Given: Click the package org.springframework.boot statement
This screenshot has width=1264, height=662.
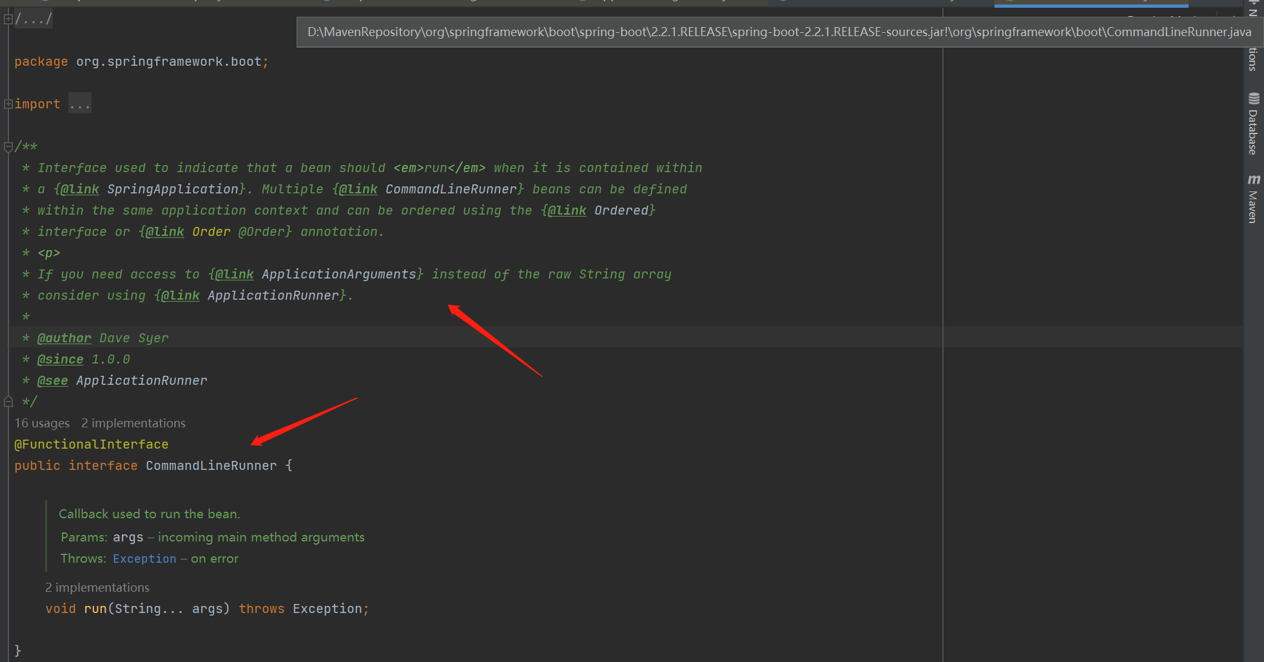Looking at the screenshot, I should [141, 62].
